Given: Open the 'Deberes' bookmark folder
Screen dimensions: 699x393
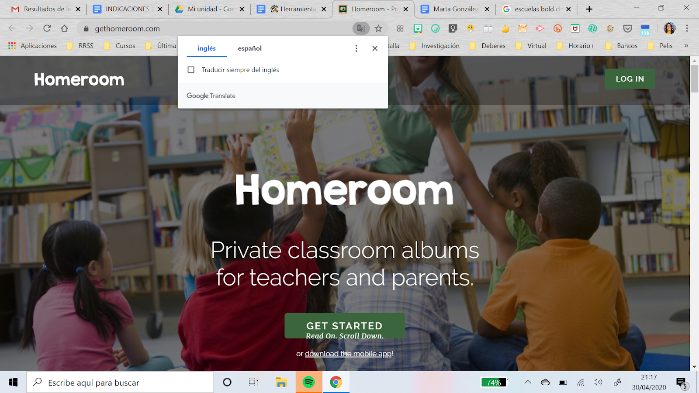Looking at the screenshot, I should pyautogui.click(x=488, y=45).
